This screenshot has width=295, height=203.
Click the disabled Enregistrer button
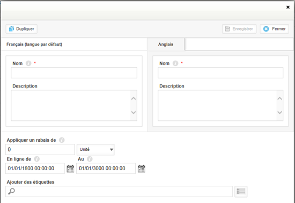(x=239, y=29)
